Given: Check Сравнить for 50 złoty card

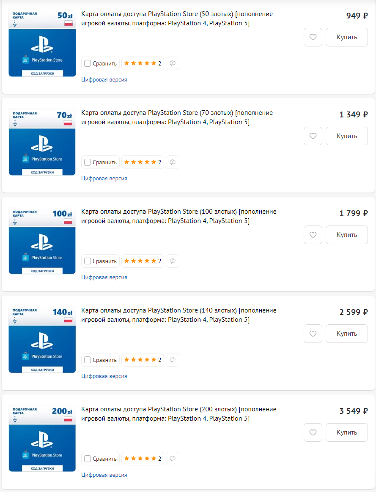Looking at the screenshot, I should click(88, 63).
